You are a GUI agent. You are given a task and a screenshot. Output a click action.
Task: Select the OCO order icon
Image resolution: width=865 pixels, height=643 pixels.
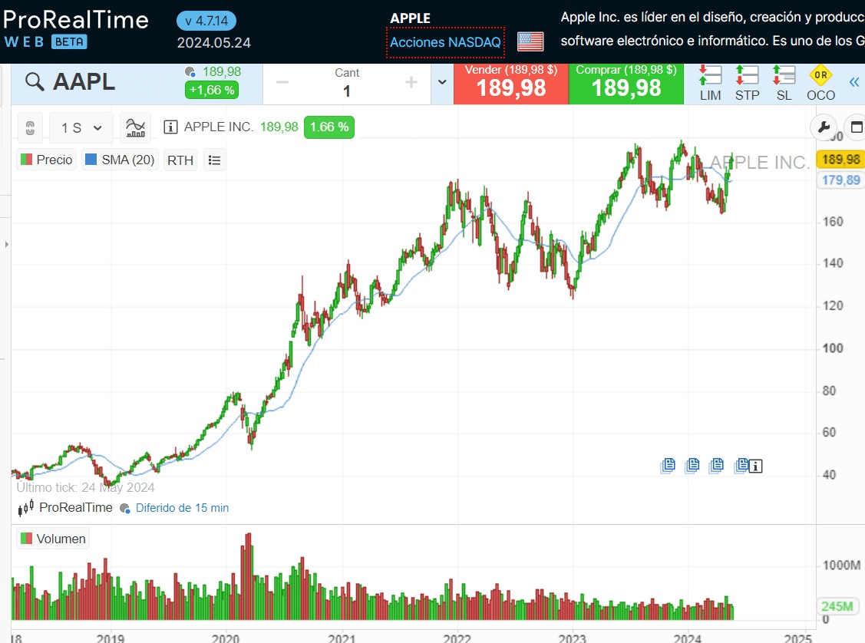(820, 83)
